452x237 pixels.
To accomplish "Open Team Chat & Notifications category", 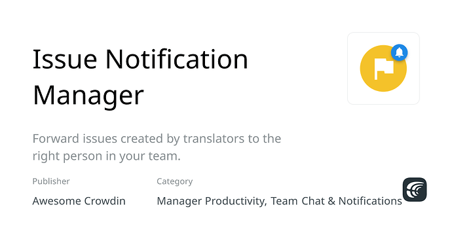I will pyautogui.click(x=337, y=201).
